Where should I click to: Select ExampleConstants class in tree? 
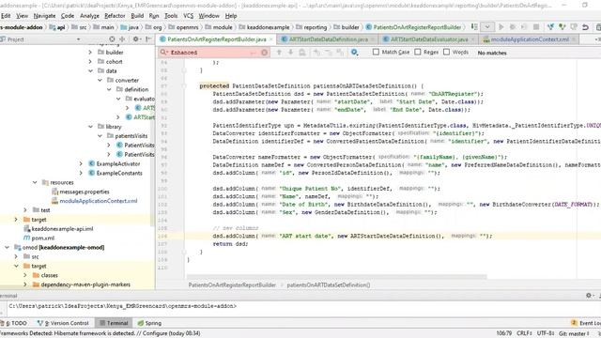tap(119, 173)
